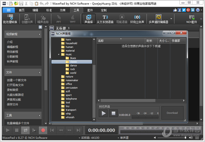
Task: Click the save icon in title bar
Action: tap(21, 3)
